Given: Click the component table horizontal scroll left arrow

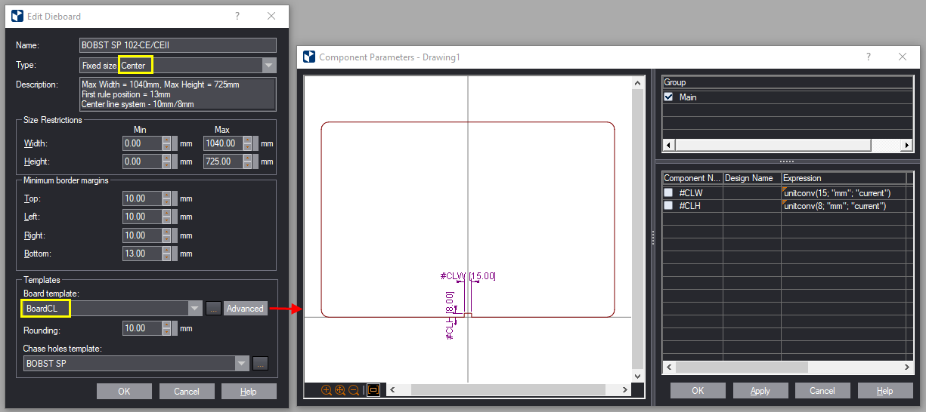Looking at the screenshot, I should [x=668, y=367].
